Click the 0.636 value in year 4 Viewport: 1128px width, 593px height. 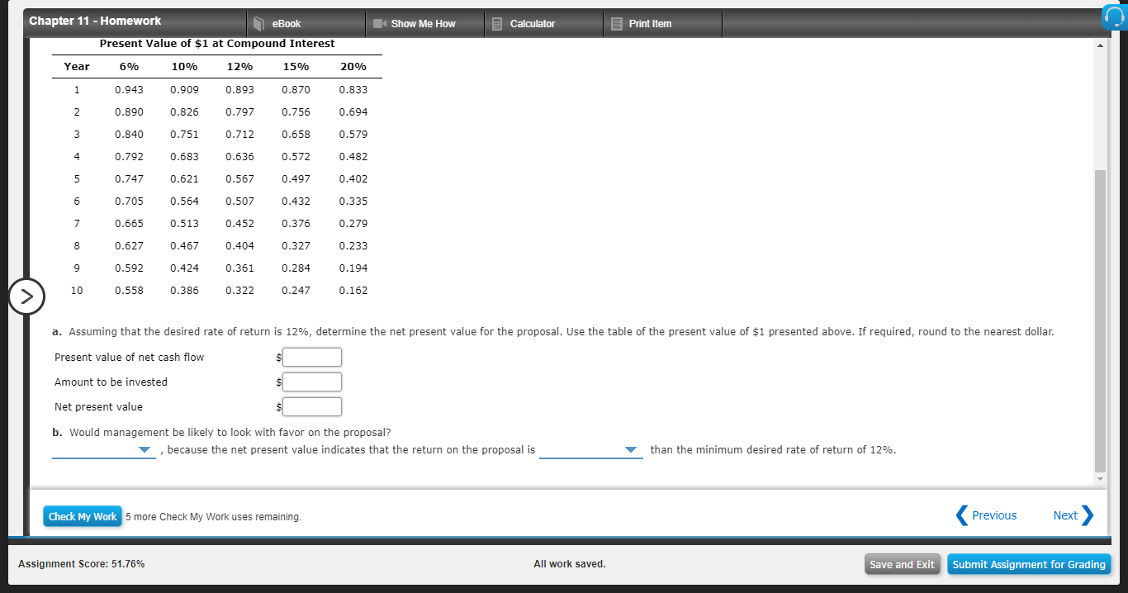pos(239,156)
